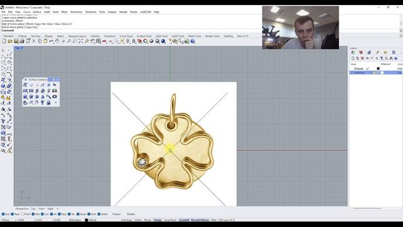Click the Save floppy disk icon
Screen dimensions: 403x227
(x=16, y=41)
